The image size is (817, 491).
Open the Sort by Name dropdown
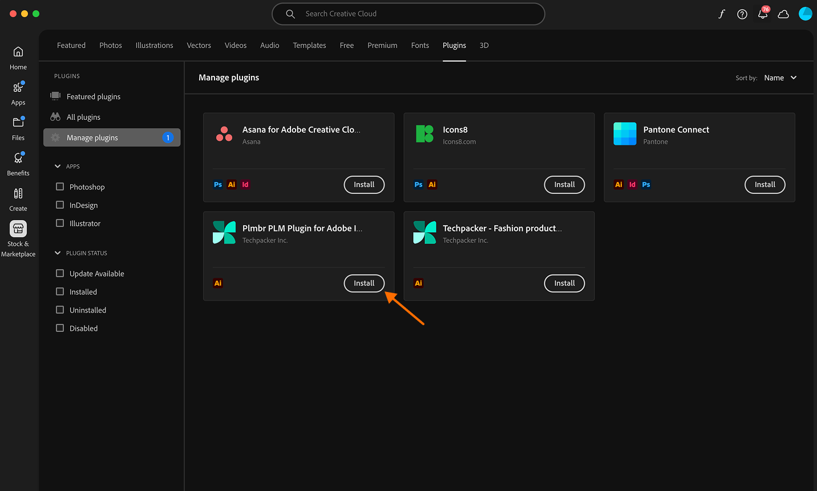pyautogui.click(x=780, y=78)
